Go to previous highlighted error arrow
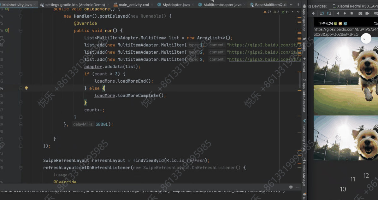 292,12
